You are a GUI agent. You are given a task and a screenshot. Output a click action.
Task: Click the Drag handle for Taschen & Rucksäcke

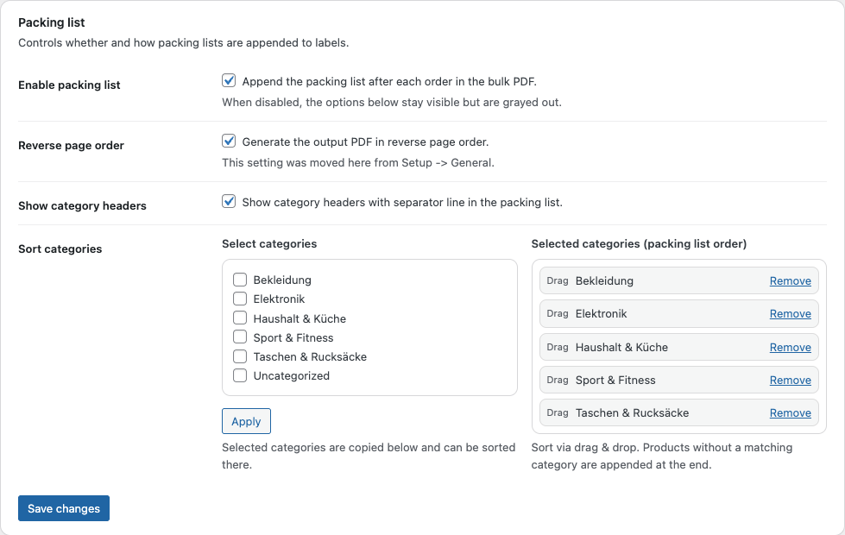(558, 412)
